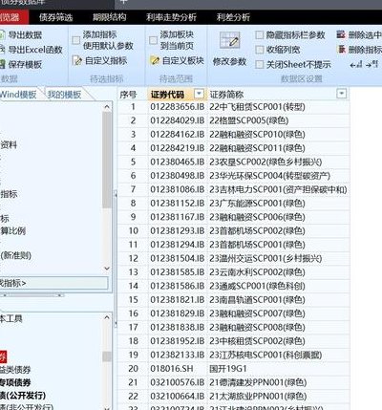The image size is (382, 410).
Task: Tick 添加指标使用默认参数 checkbox
Action: [76, 40]
